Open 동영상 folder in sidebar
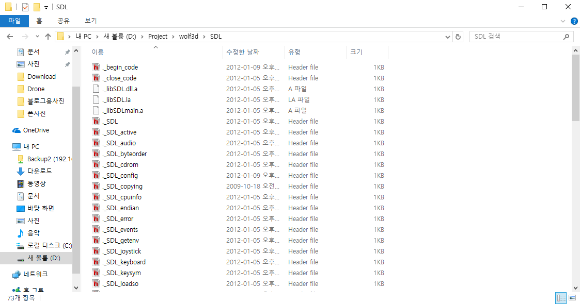This screenshot has height=304, width=580. pos(37,183)
